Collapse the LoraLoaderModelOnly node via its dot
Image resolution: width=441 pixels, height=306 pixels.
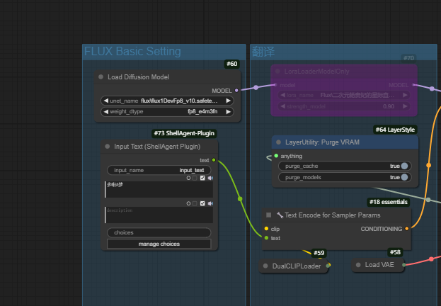pyautogui.click(x=277, y=72)
